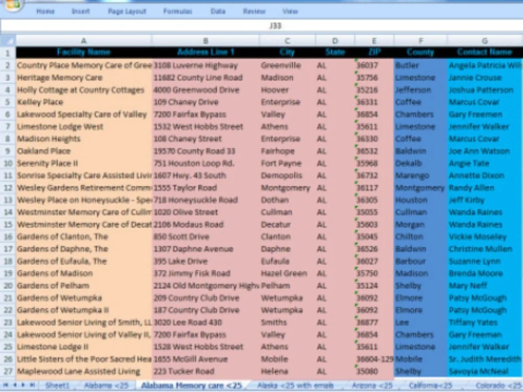Image resolution: width=523 pixels, height=392 pixels.
Task: Select cell Kelley Place
Action: pyautogui.click(x=84, y=102)
